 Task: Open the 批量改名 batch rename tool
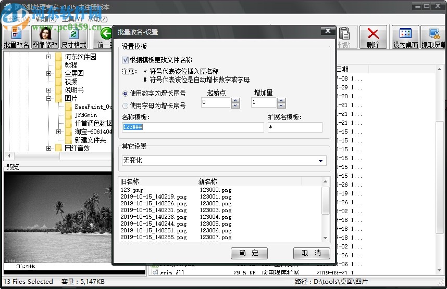16,37
